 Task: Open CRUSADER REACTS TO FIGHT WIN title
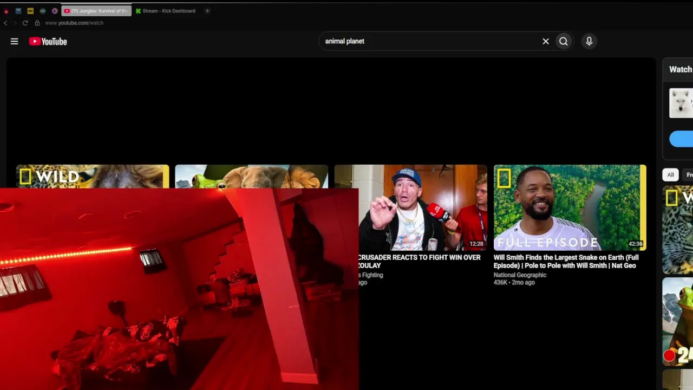(x=420, y=262)
